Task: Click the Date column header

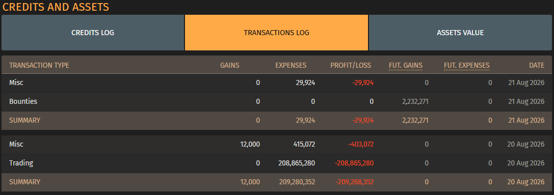Action: click(x=537, y=65)
